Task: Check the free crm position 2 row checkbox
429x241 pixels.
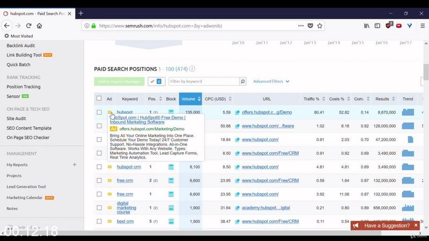Action: pos(99,180)
